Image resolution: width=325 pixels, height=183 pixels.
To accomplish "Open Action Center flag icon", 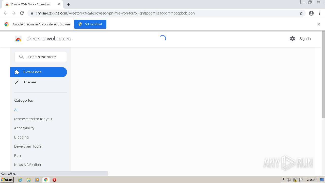I will point(301,180).
